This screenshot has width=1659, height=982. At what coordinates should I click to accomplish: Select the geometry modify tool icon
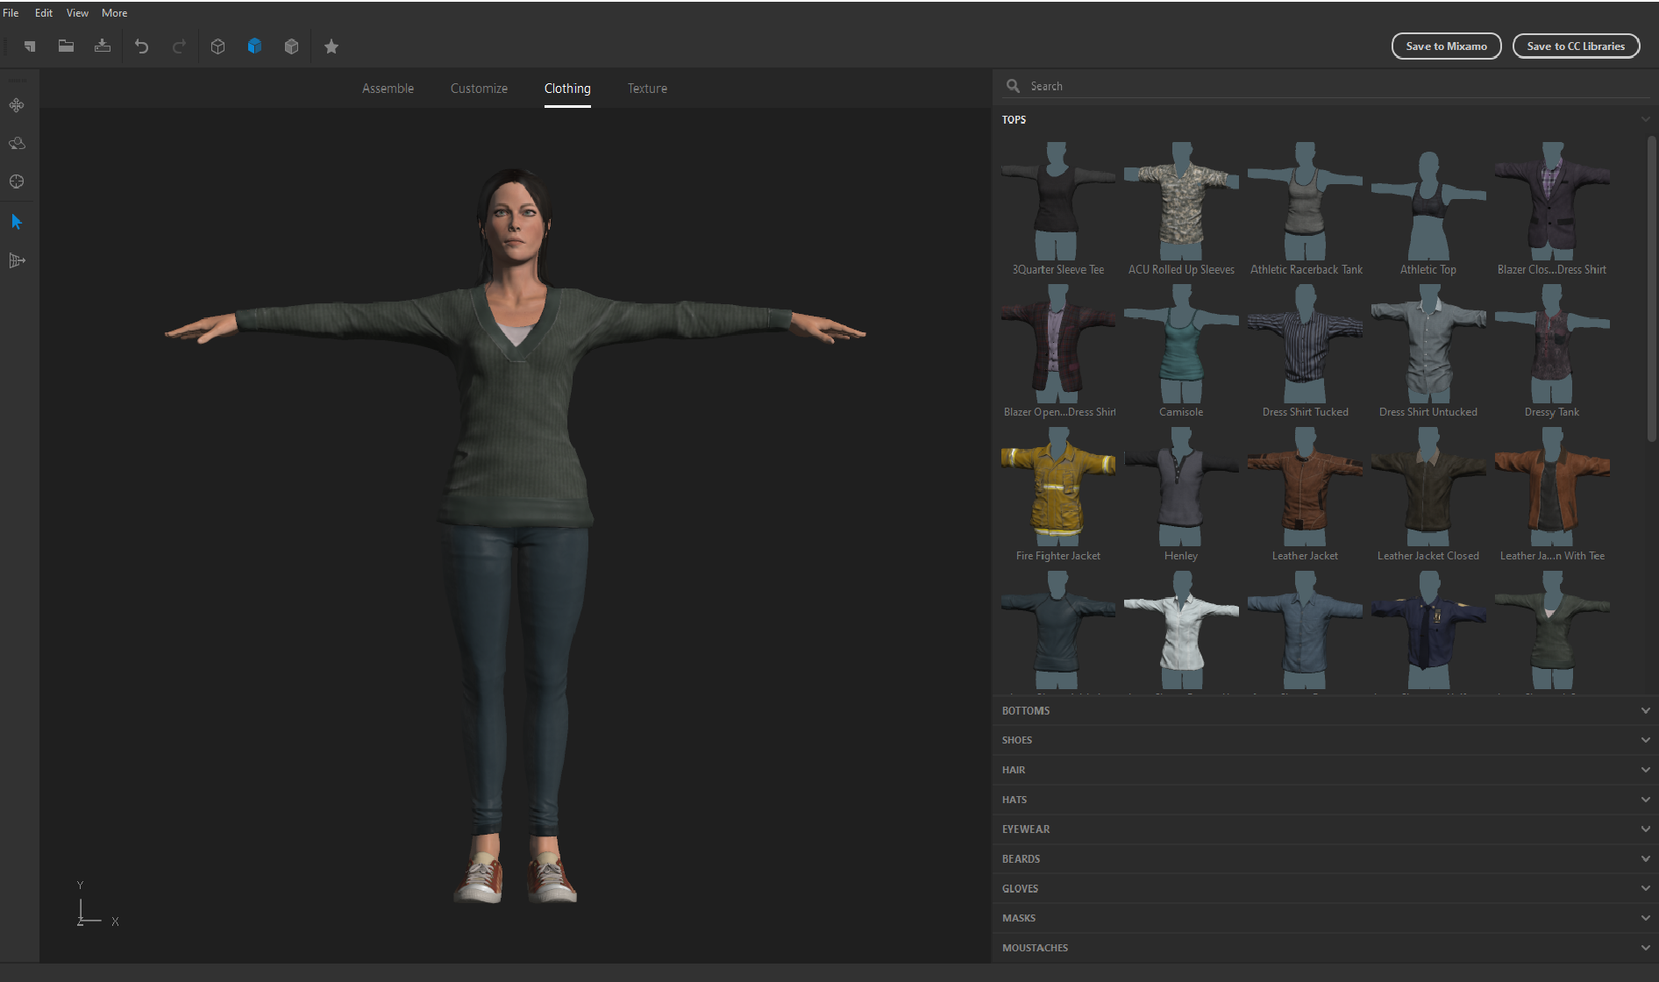point(17,260)
